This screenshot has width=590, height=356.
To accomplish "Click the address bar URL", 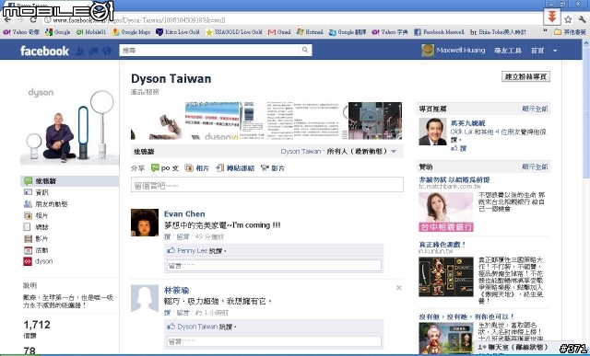I will [x=139, y=20].
